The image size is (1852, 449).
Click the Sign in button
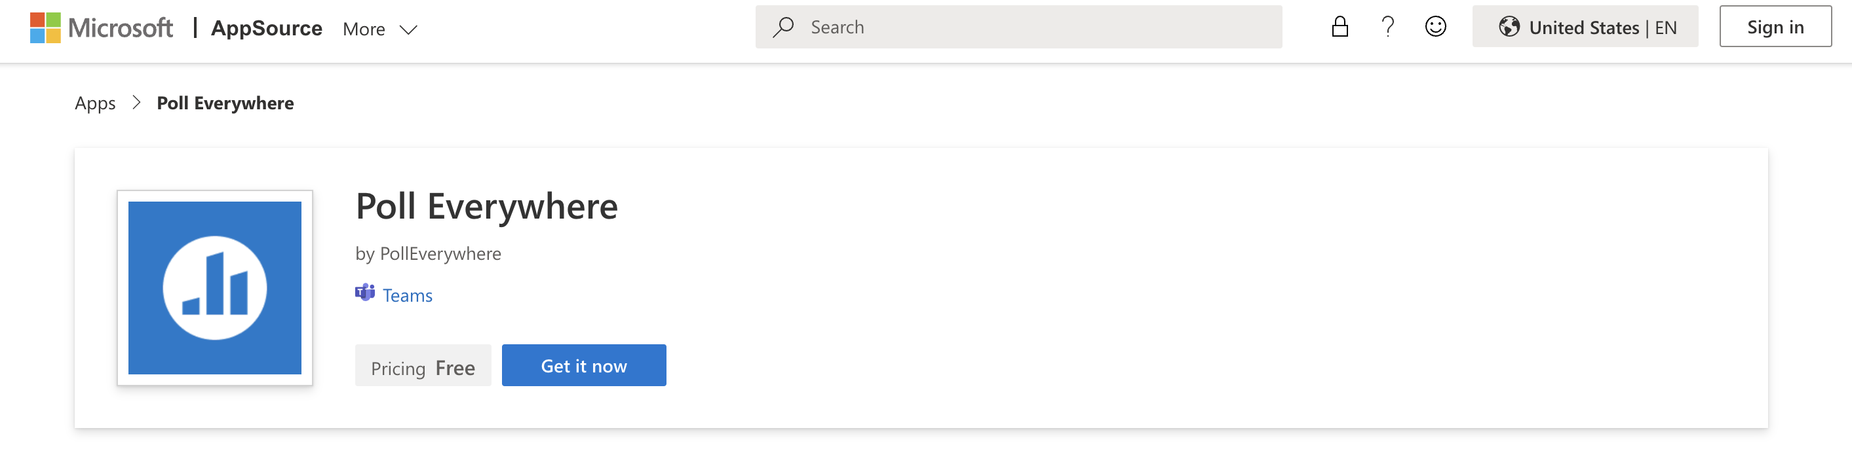pyautogui.click(x=1775, y=27)
